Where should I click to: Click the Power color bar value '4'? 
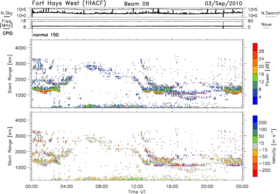[x=260, y=97]
